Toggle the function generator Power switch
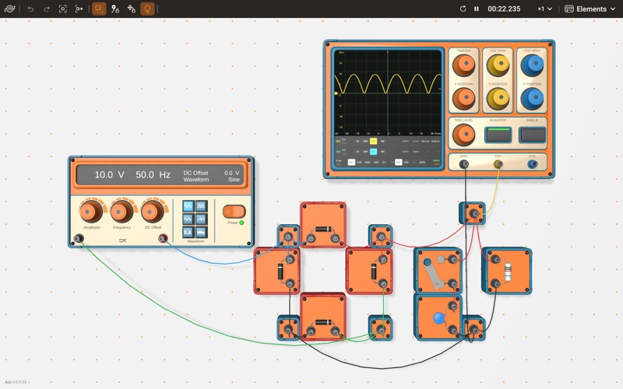 click(234, 212)
